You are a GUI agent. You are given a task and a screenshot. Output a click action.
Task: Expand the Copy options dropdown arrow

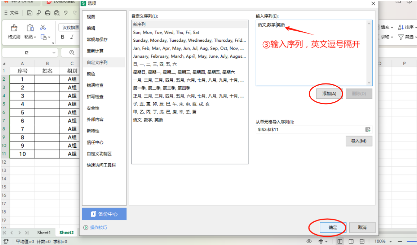(x=49, y=37)
